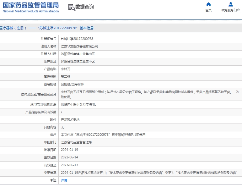Open the 详情 details link

pyautogui.click(x=64, y=180)
